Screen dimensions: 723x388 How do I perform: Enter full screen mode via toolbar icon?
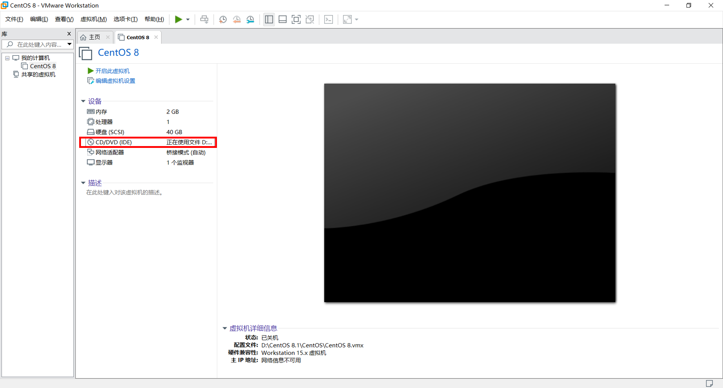click(296, 20)
